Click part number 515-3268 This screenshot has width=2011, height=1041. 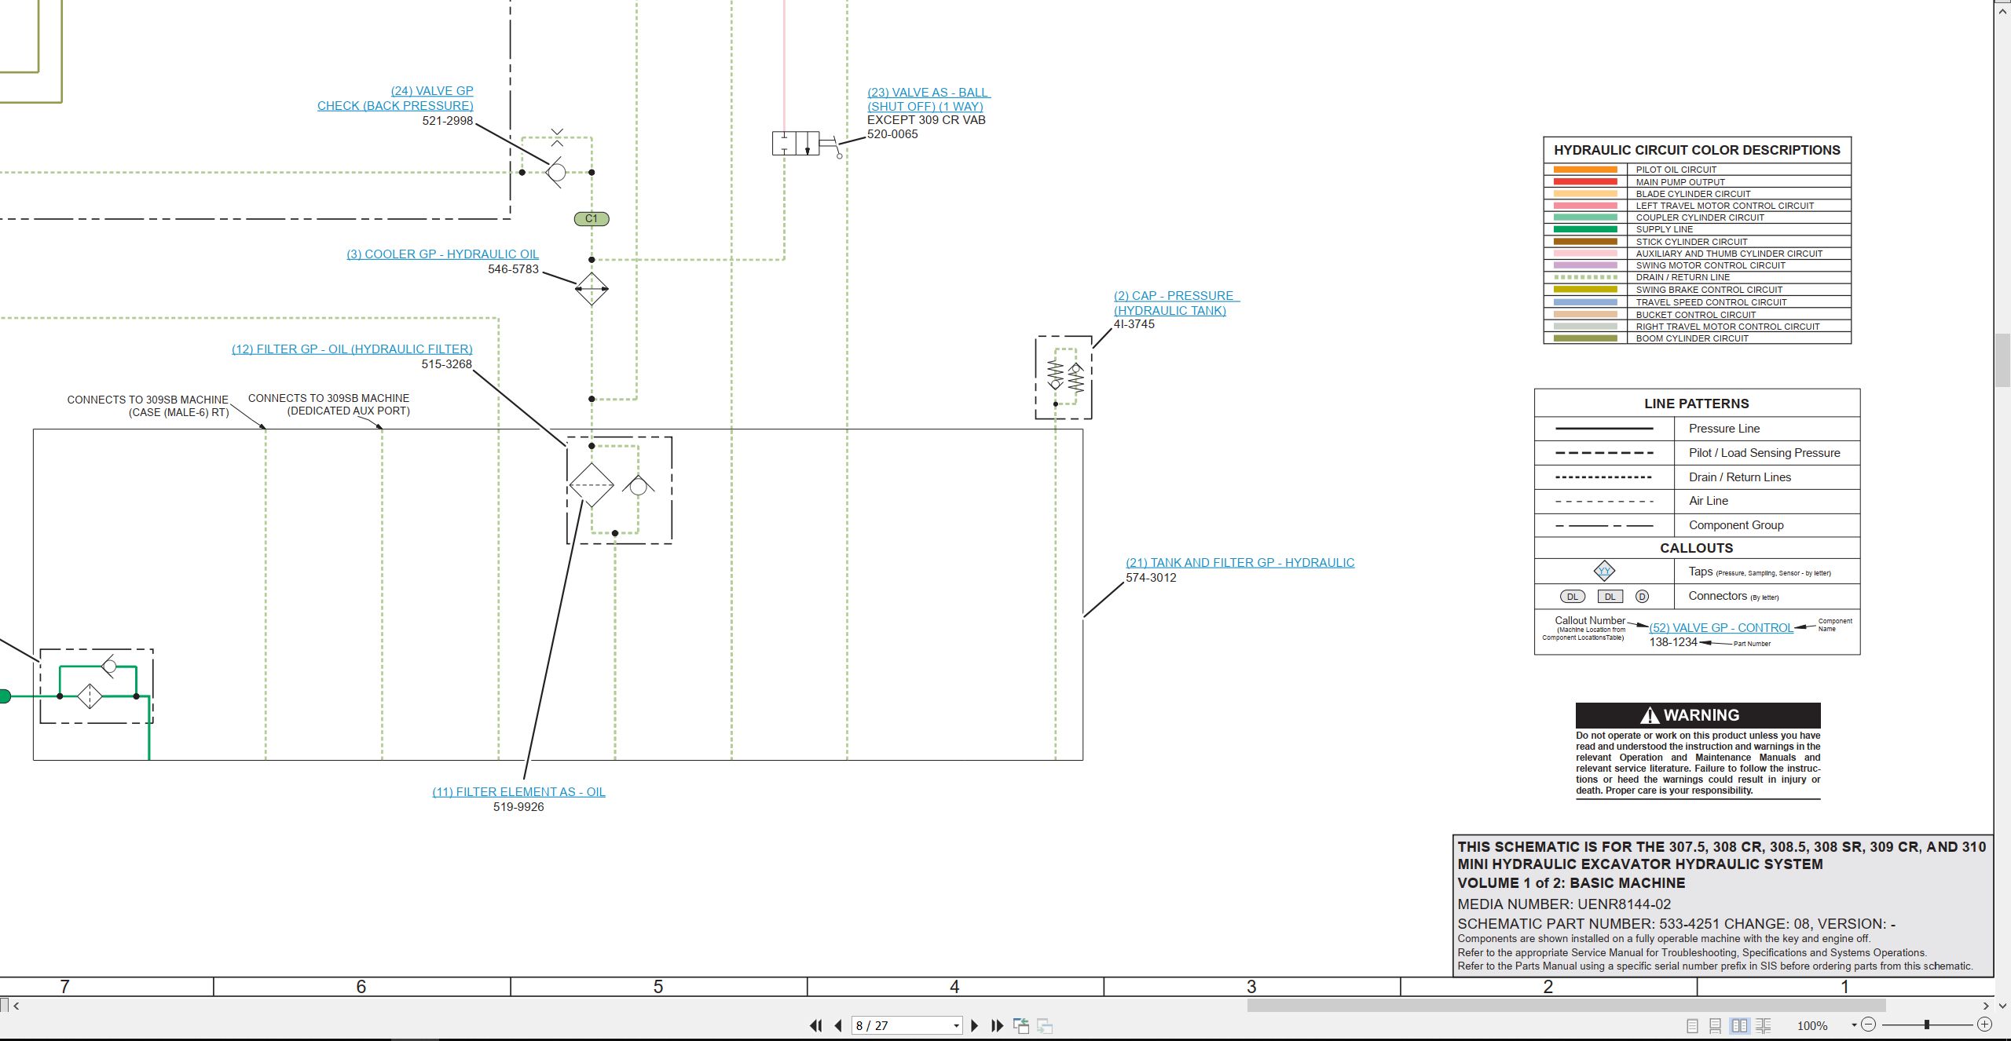click(446, 364)
